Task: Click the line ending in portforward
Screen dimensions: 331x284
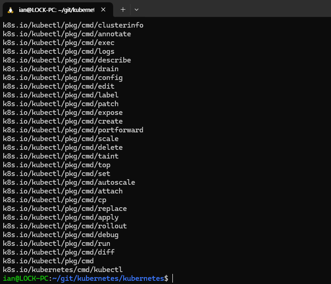Action: pyautogui.click(x=73, y=130)
